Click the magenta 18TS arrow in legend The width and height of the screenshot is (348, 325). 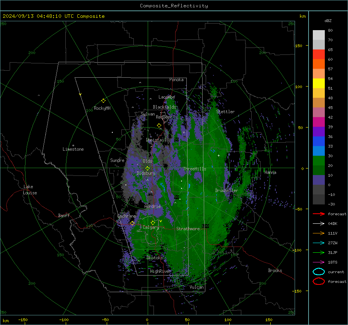click(x=319, y=262)
